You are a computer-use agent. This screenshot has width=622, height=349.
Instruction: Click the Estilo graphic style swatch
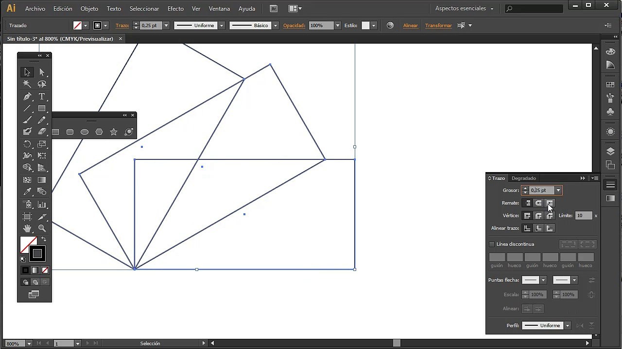pos(366,26)
